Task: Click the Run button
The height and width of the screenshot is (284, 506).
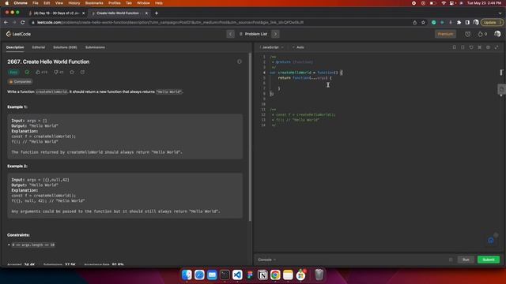Action: click(x=466, y=260)
